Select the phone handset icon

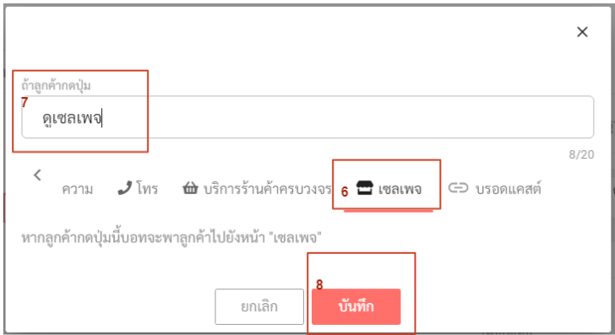[x=125, y=188]
